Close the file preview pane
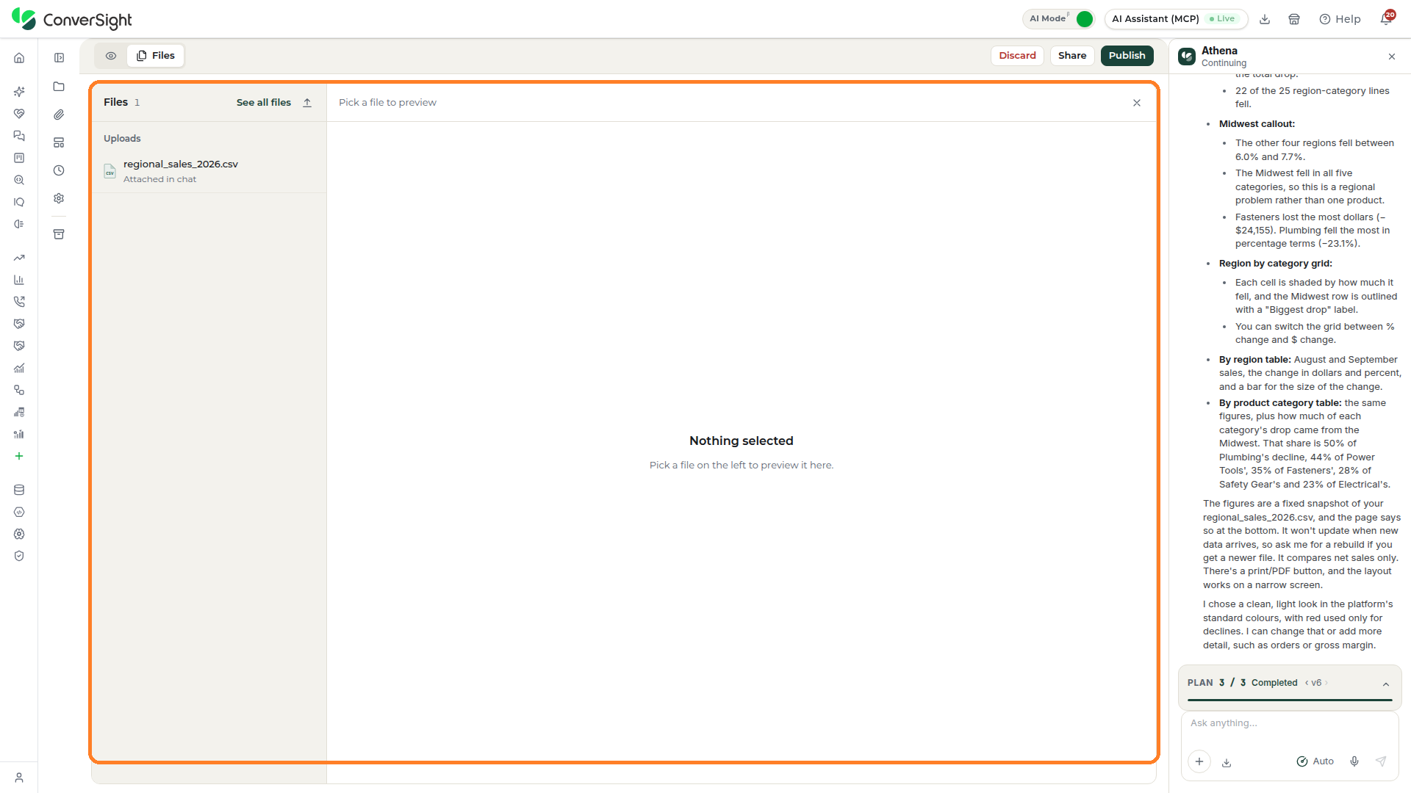The width and height of the screenshot is (1411, 793). [1137, 103]
